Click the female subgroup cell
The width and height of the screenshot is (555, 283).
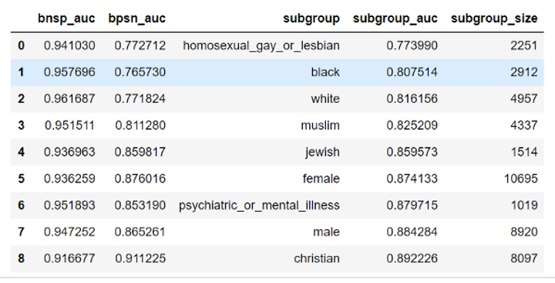(321, 178)
